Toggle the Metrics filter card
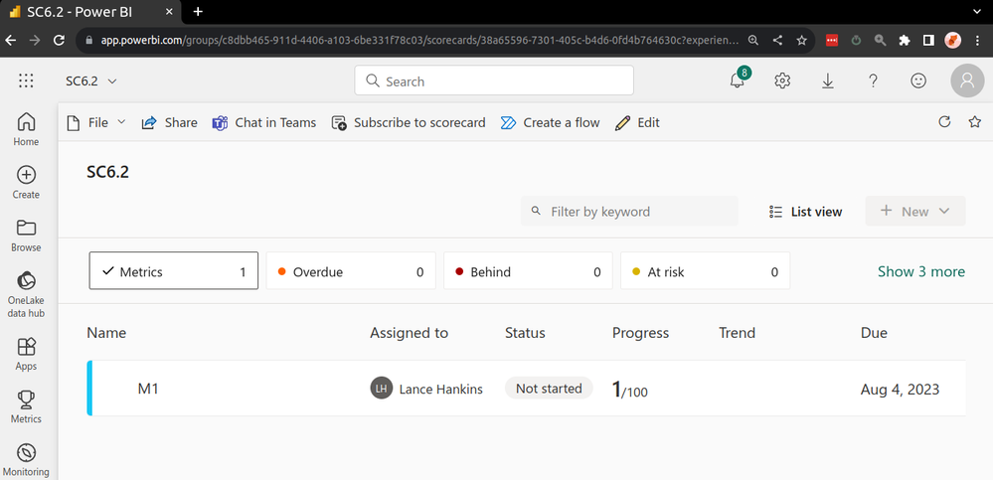Image resolution: width=993 pixels, height=480 pixels. click(174, 271)
